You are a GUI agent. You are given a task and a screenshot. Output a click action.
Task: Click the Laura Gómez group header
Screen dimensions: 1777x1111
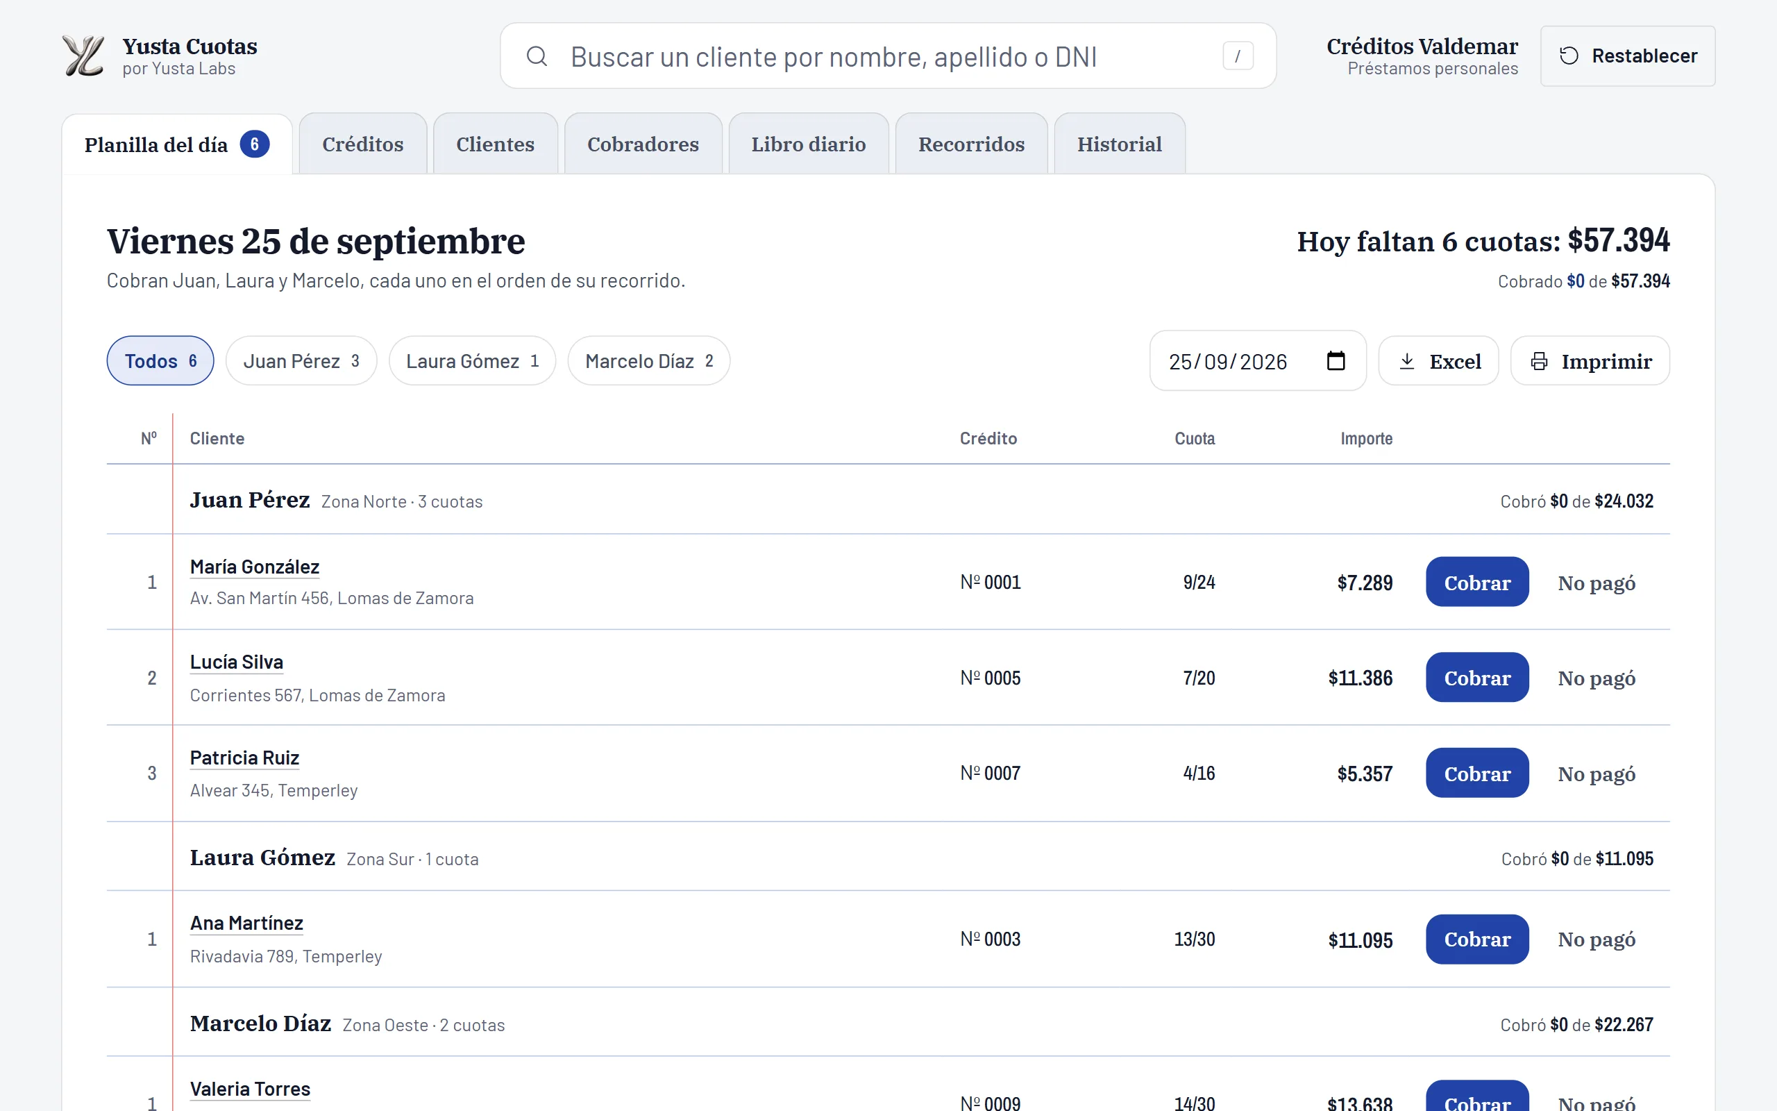click(888, 857)
